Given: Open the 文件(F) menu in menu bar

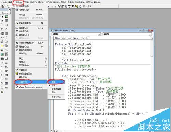Looking at the screenshot, I should coord(4,2).
